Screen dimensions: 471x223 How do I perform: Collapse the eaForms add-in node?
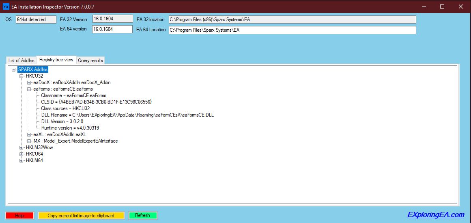pyautogui.click(x=29, y=89)
